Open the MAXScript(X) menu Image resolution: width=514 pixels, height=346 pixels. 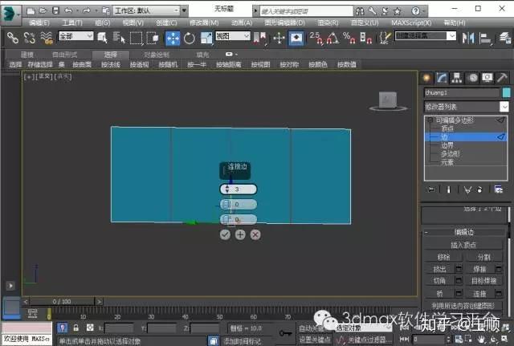coord(411,22)
